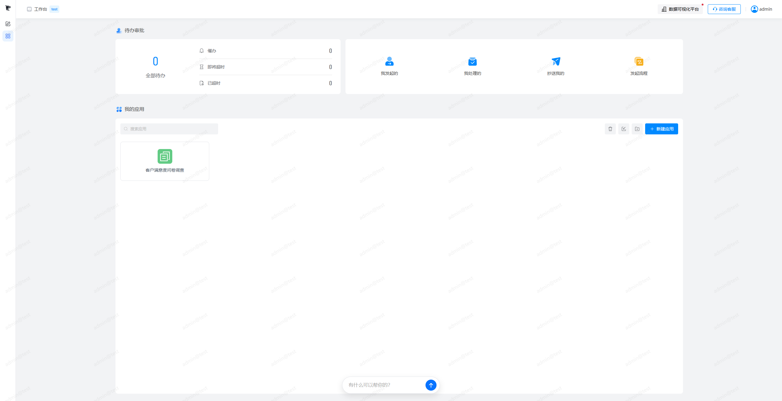The image size is (782, 401).
Task: Click the import app icon button
Action: [x=624, y=129]
